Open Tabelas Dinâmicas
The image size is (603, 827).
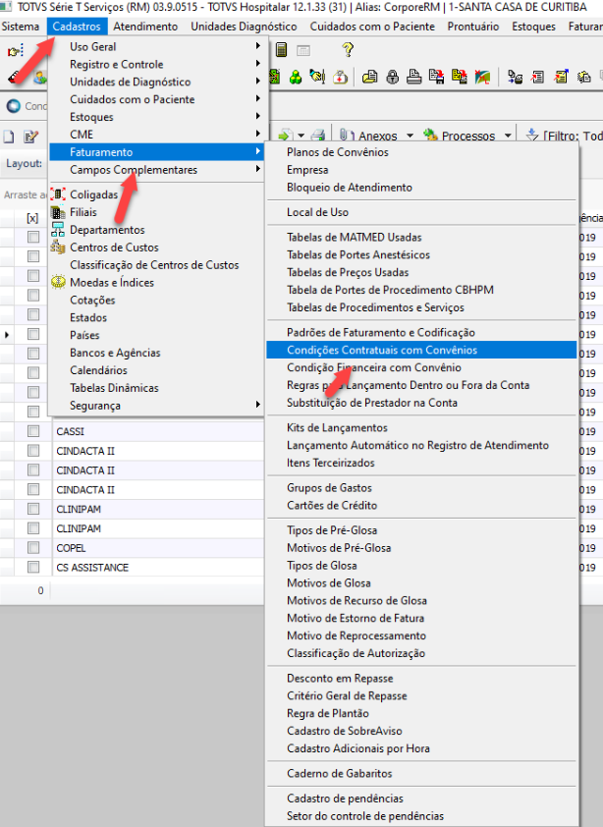pyautogui.click(x=156, y=388)
